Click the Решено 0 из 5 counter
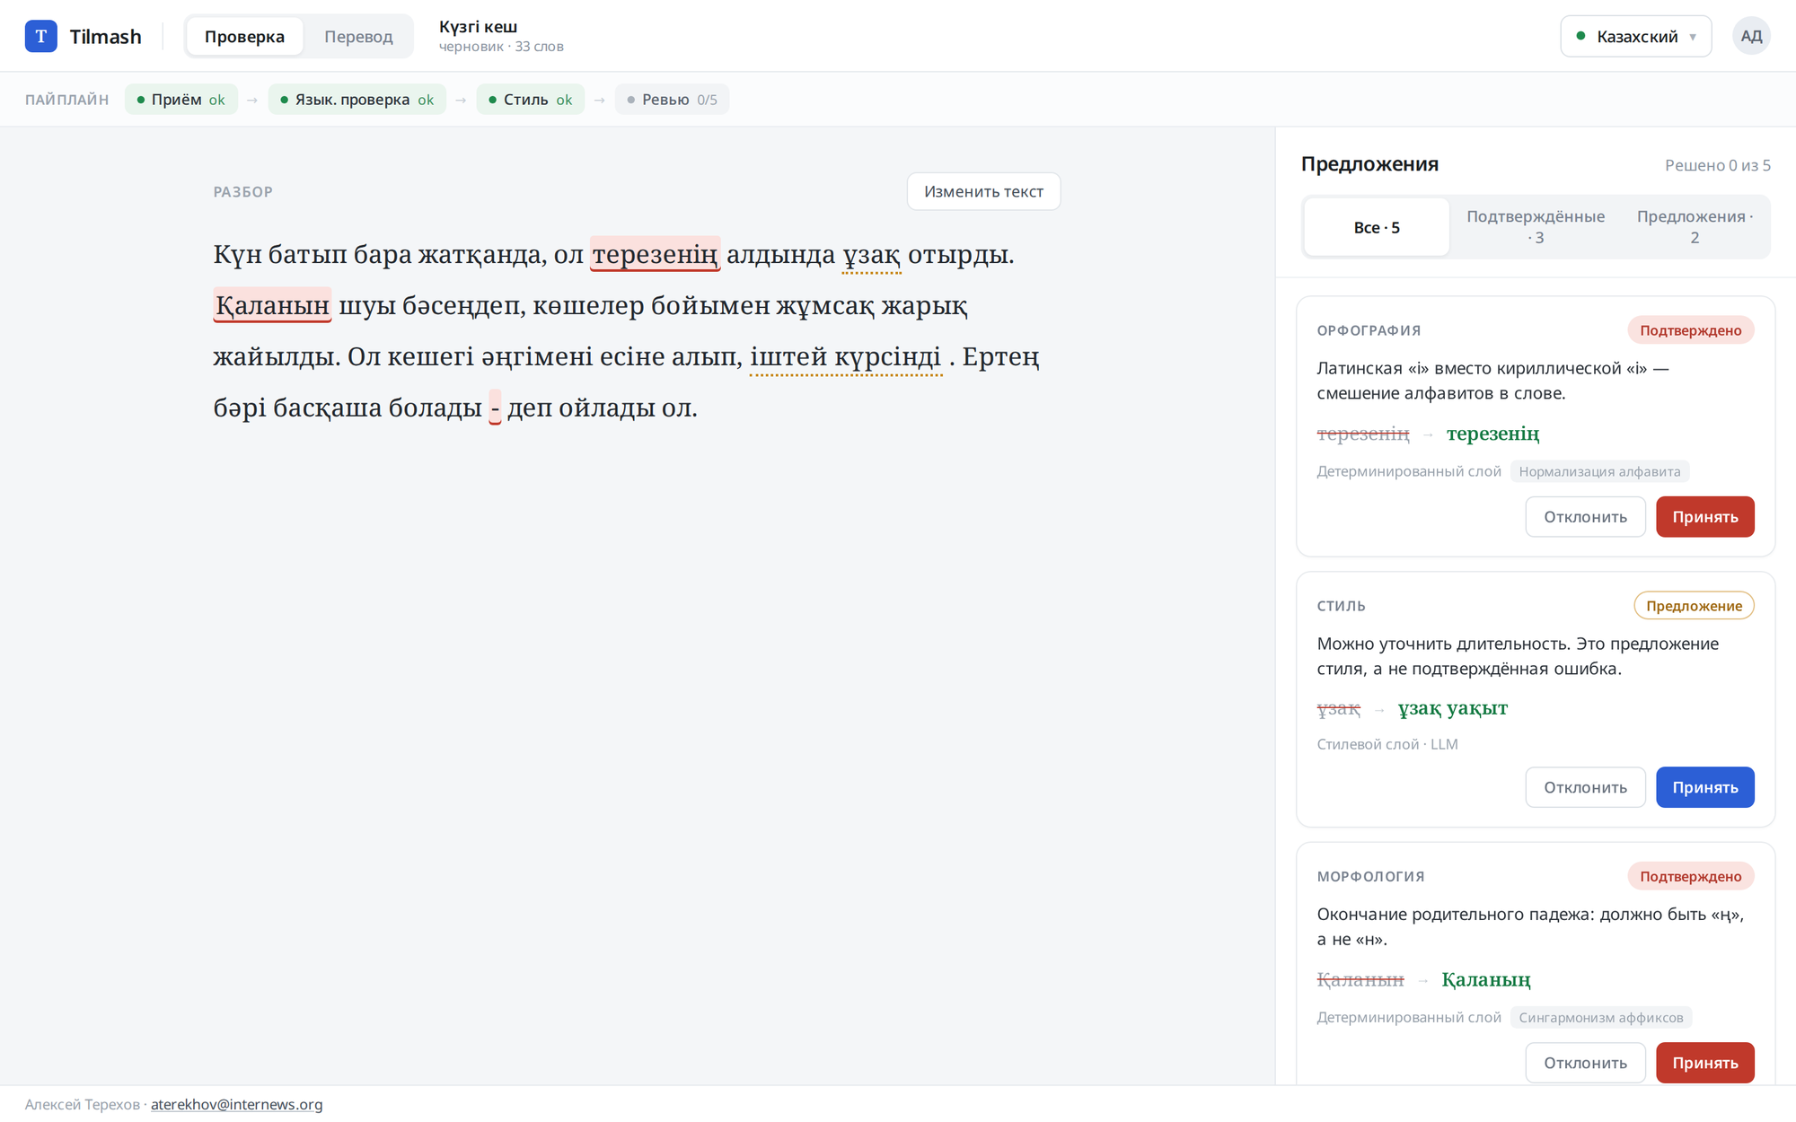The width and height of the screenshot is (1796, 1122). pos(1717,165)
